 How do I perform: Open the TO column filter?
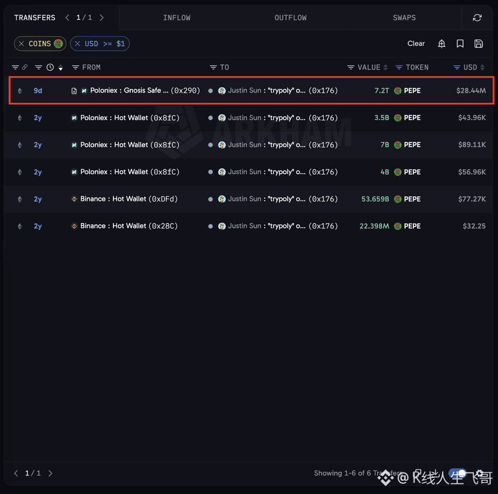(x=213, y=67)
